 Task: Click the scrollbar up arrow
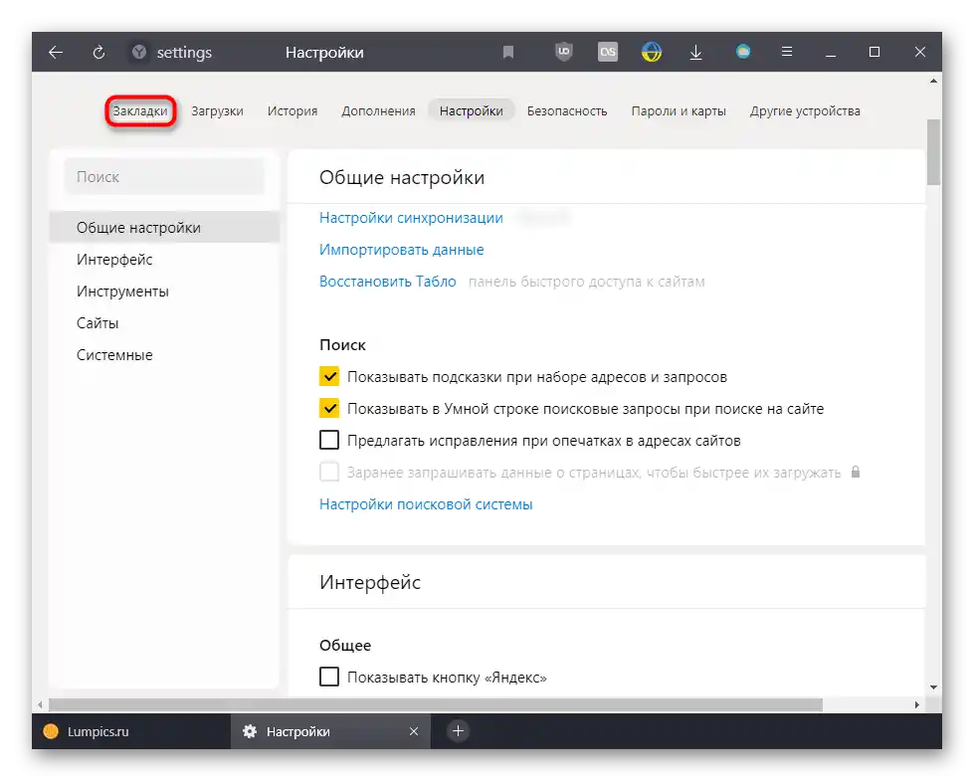coord(933,82)
